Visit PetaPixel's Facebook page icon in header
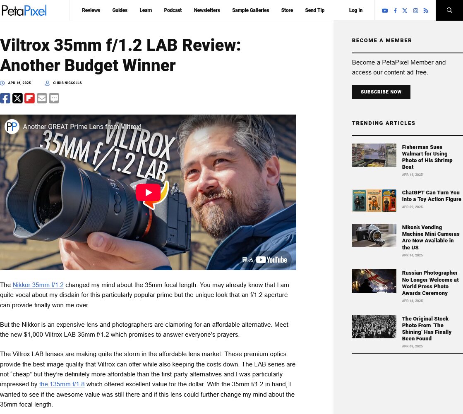This screenshot has height=414, width=463. [x=395, y=11]
